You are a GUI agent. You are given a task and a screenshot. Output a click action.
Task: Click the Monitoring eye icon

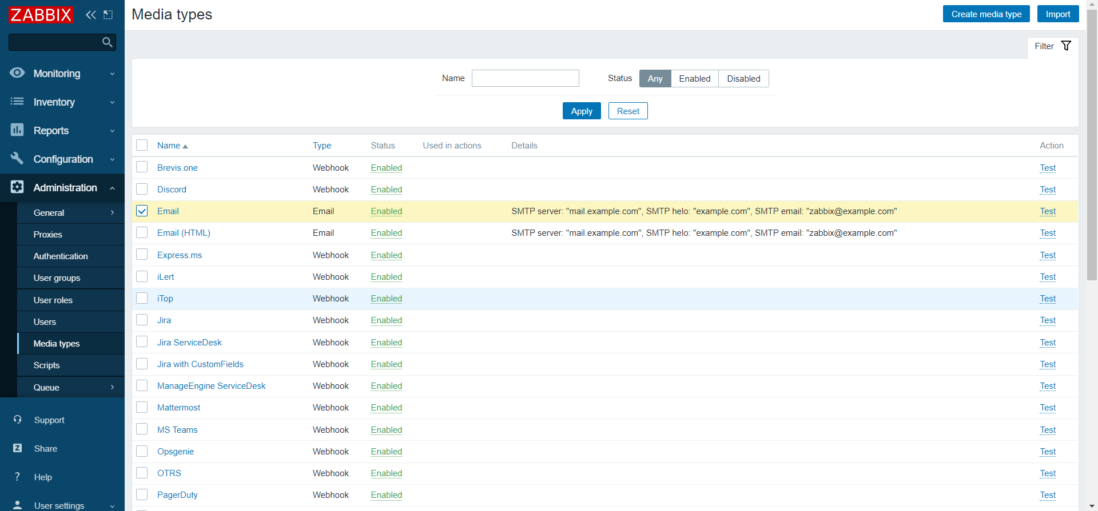(17, 73)
